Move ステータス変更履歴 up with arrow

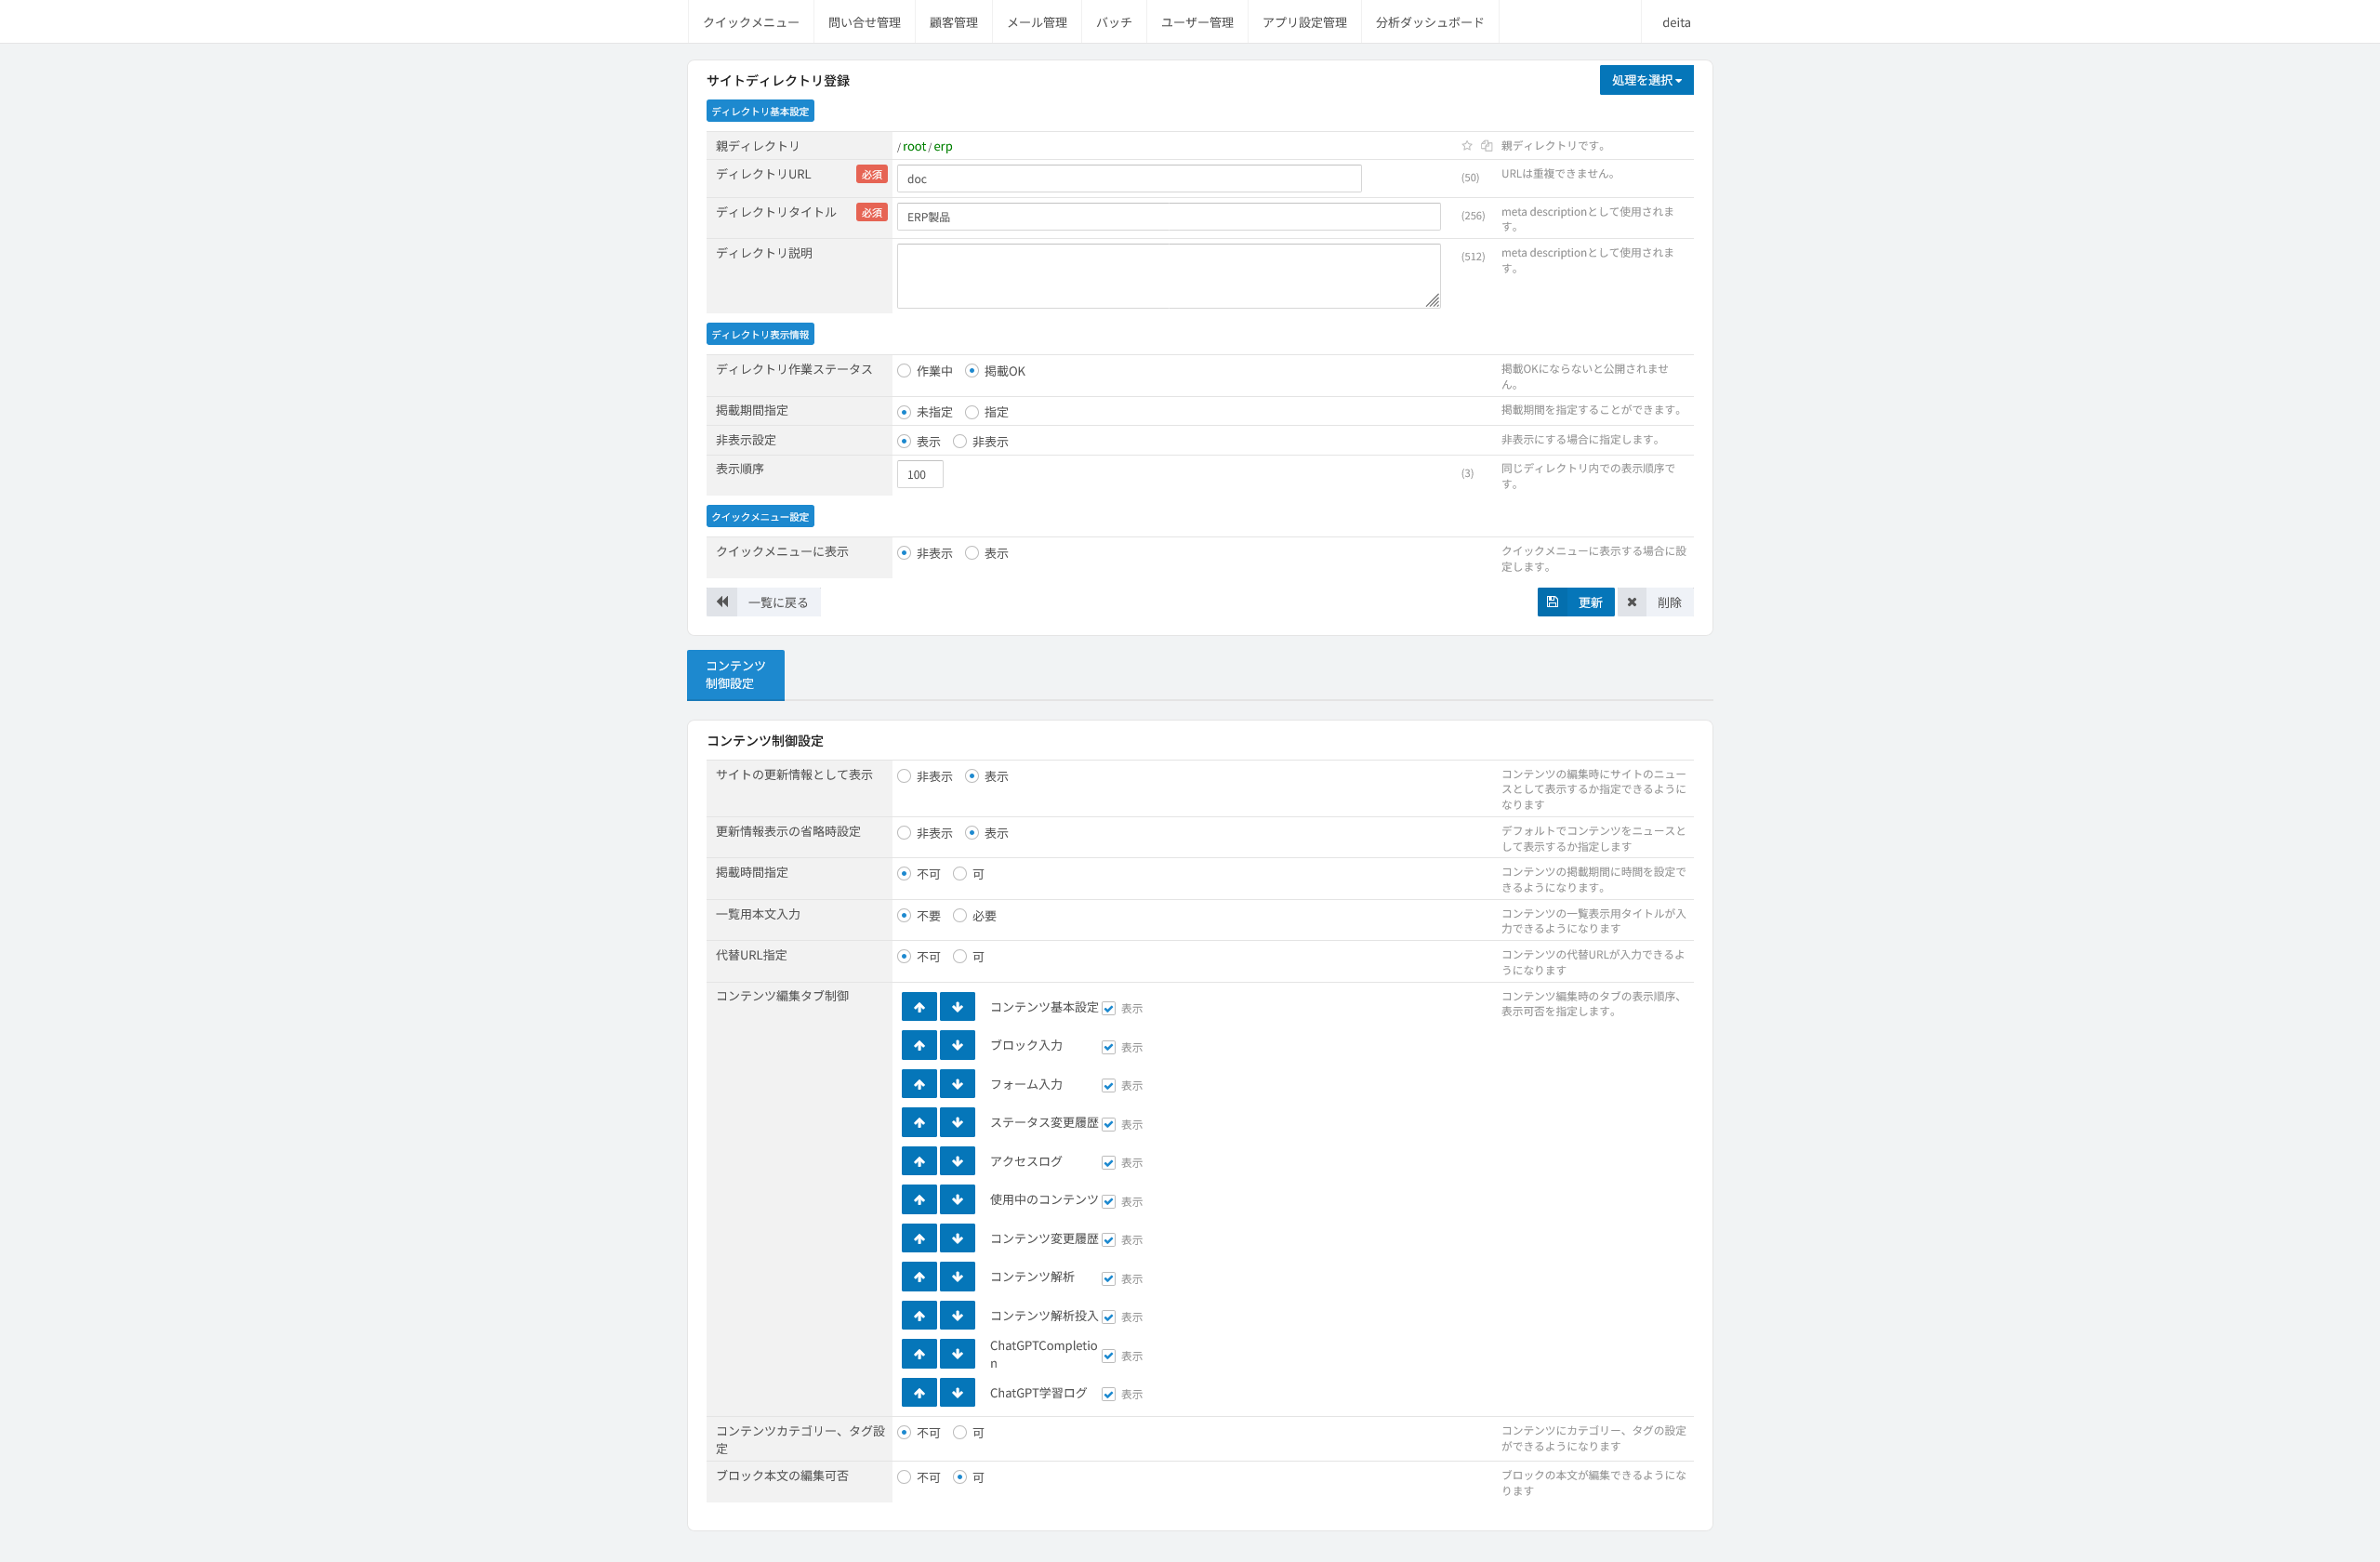point(919,1122)
